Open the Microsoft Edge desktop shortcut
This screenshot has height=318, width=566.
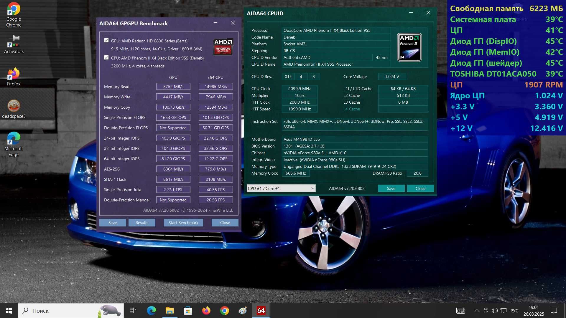coord(14,144)
